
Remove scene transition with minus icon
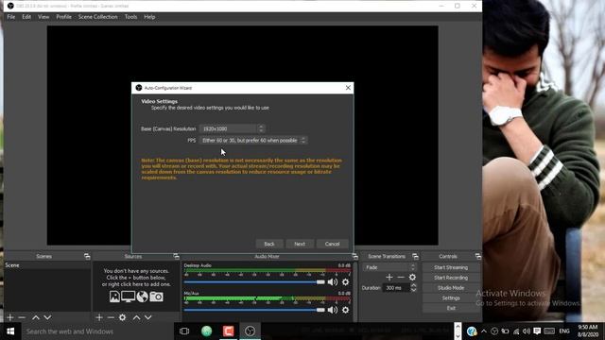(401, 277)
